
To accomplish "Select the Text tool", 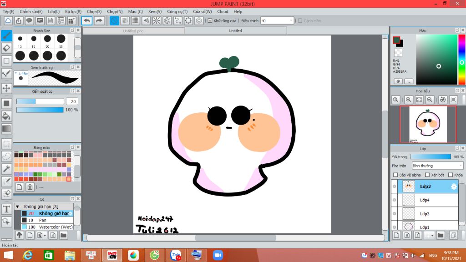I will click(6, 209).
